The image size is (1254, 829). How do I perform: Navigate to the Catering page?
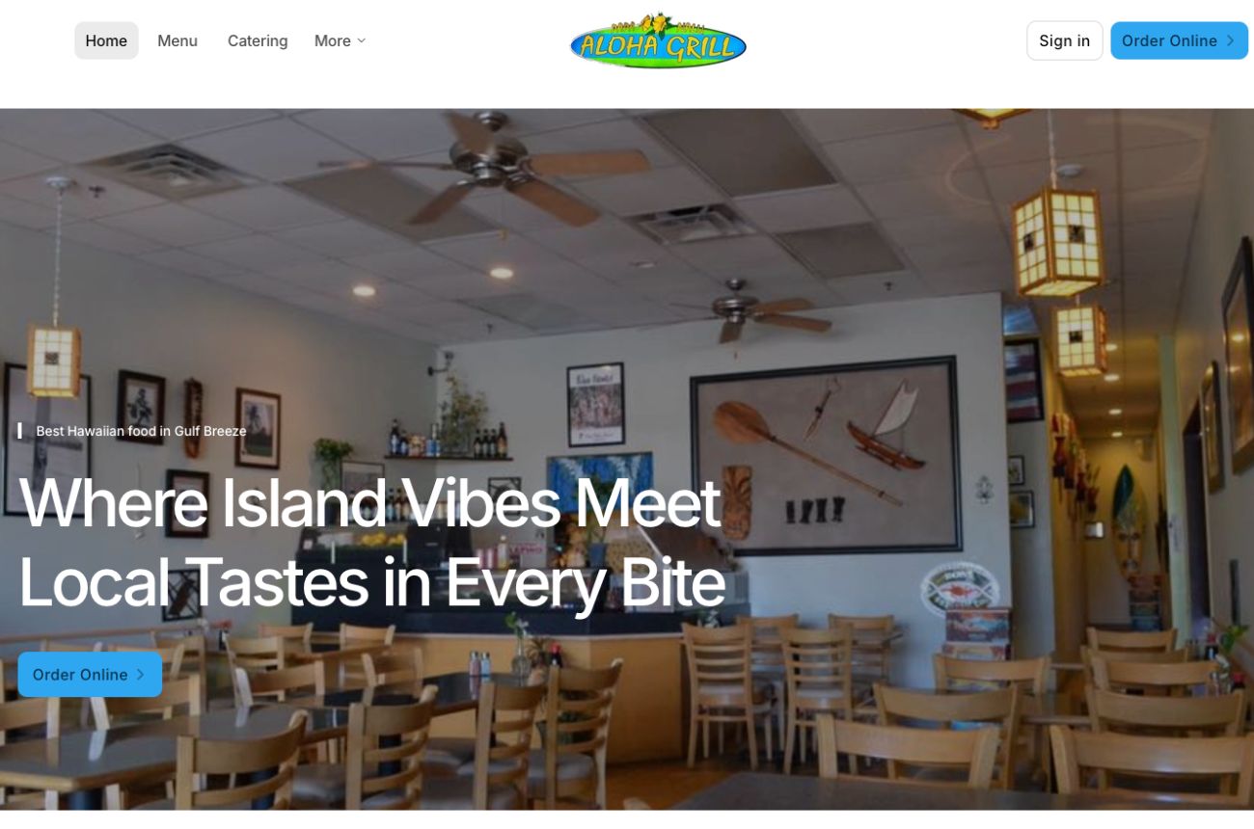coord(258,40)
